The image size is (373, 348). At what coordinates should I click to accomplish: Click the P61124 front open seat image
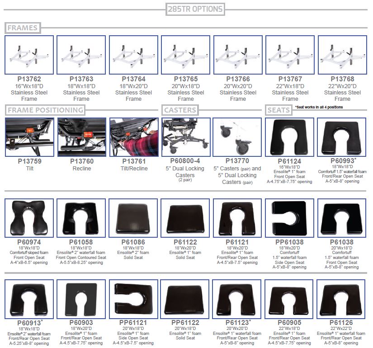click(x=290, y=137)
